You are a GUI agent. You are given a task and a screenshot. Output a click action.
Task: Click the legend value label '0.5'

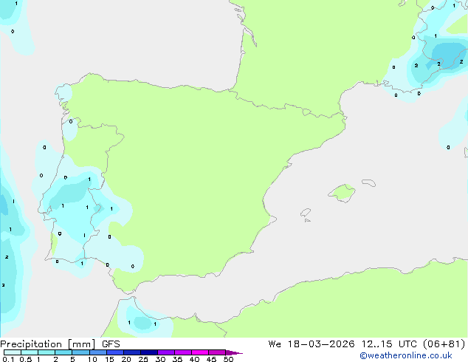coord(26,359)
